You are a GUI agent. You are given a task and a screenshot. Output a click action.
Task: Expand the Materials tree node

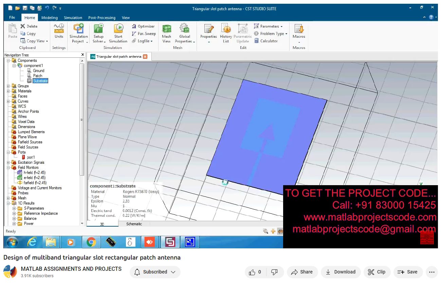click(8, 91)
